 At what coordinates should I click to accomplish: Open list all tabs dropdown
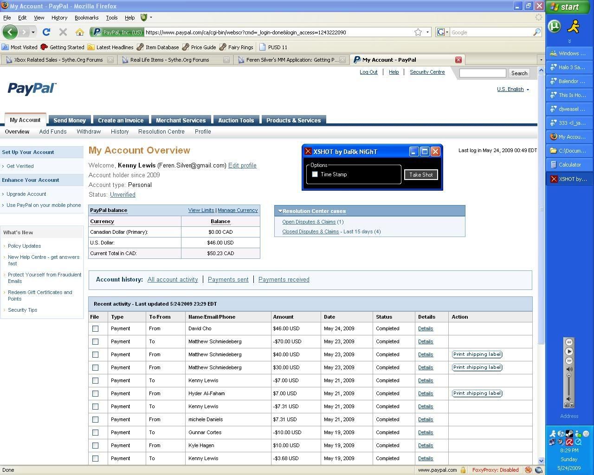click(541, 60)
